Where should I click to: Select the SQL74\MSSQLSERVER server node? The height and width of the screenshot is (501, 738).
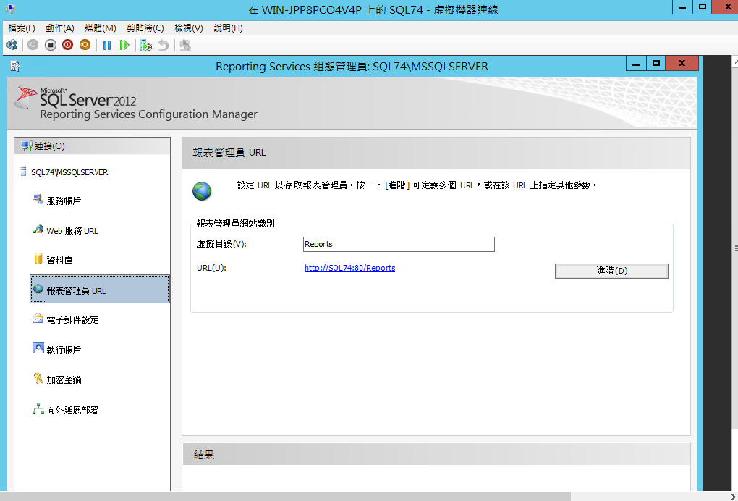[x=69, y=172]
